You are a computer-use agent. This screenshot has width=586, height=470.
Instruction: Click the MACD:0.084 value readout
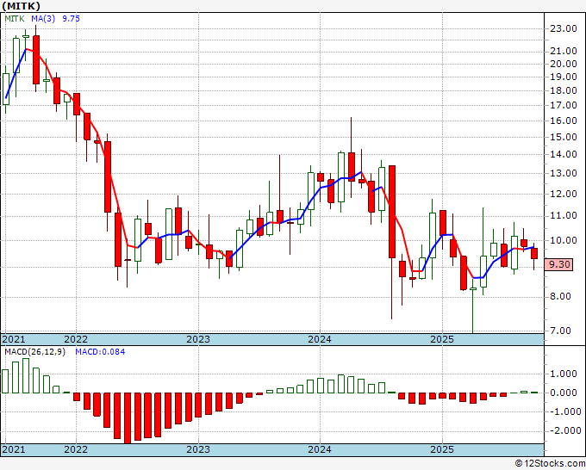(x=100, y=352)
